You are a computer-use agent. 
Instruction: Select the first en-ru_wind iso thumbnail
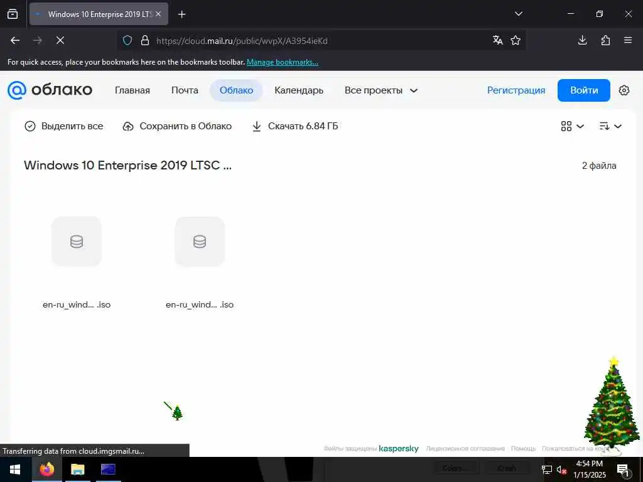(77, 242)
